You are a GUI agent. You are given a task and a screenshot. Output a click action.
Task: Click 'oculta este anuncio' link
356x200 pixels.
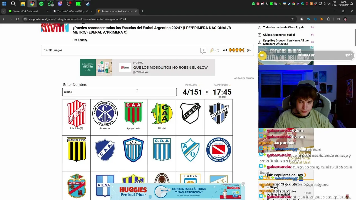click(x=244, y=78)
